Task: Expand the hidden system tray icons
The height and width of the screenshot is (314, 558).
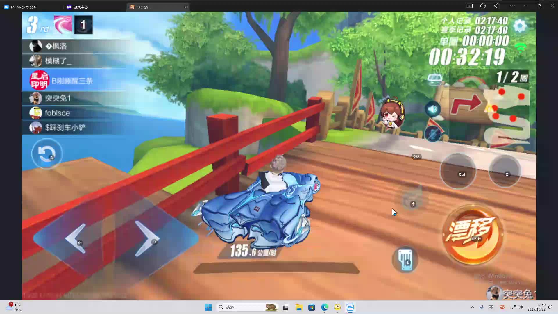Action: point(472,307)
